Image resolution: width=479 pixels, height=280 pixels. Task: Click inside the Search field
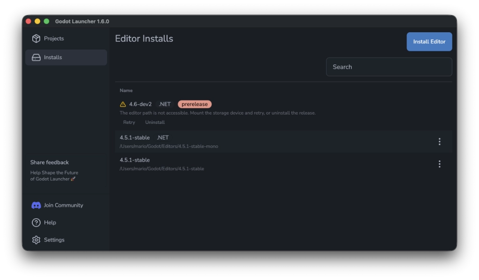pos(389,66)
